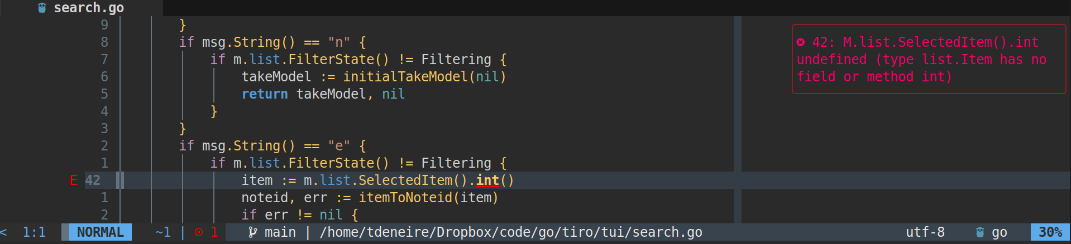The width and height of the screenshot is (1071, 244).
Task: Click line number 42 in the gutter
Action: 93,180
